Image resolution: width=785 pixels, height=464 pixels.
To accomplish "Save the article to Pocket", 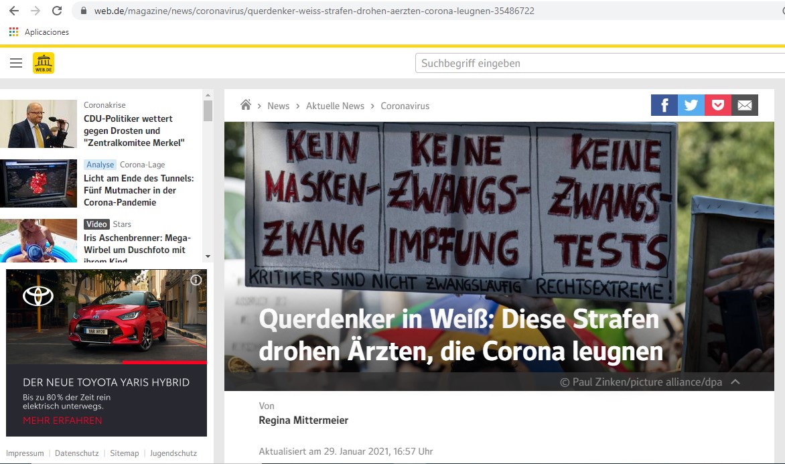I will pos(717,104).
